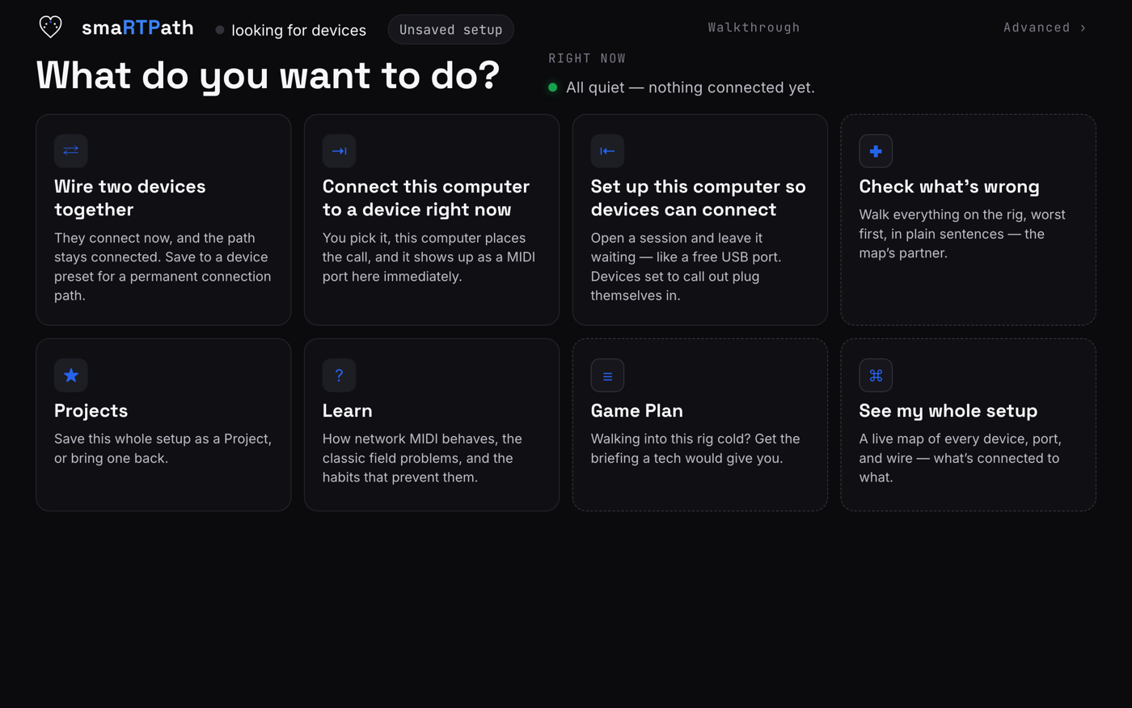Click the looking for devices status text
The height and width of the screenshot is (708, 1132).
coord(298,30)
